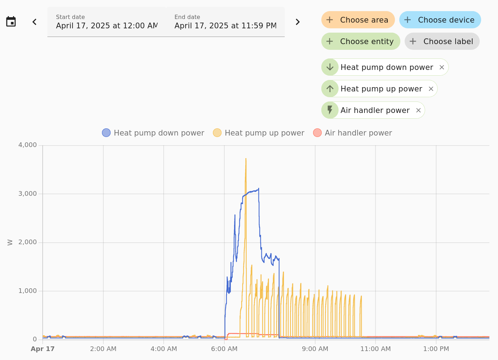Edit the Start date field

[x=107, y=22]
